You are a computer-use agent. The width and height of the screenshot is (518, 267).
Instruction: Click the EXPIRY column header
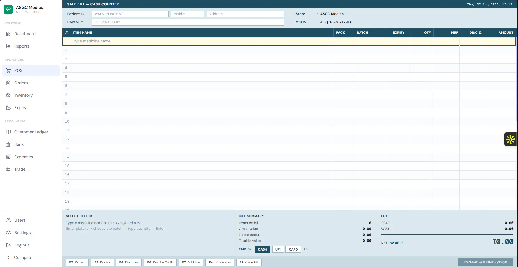click(399, 33)
